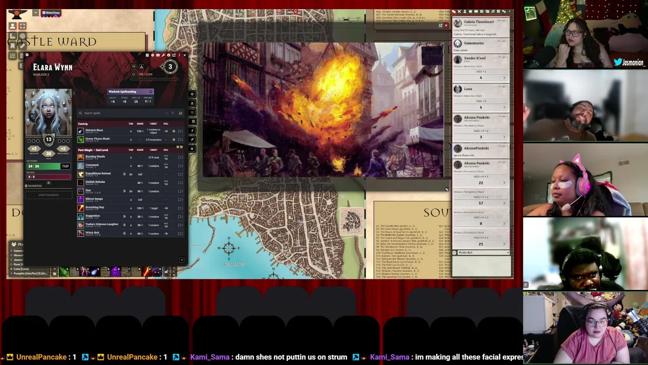Pop out the character sheet window

pos(174,55)
